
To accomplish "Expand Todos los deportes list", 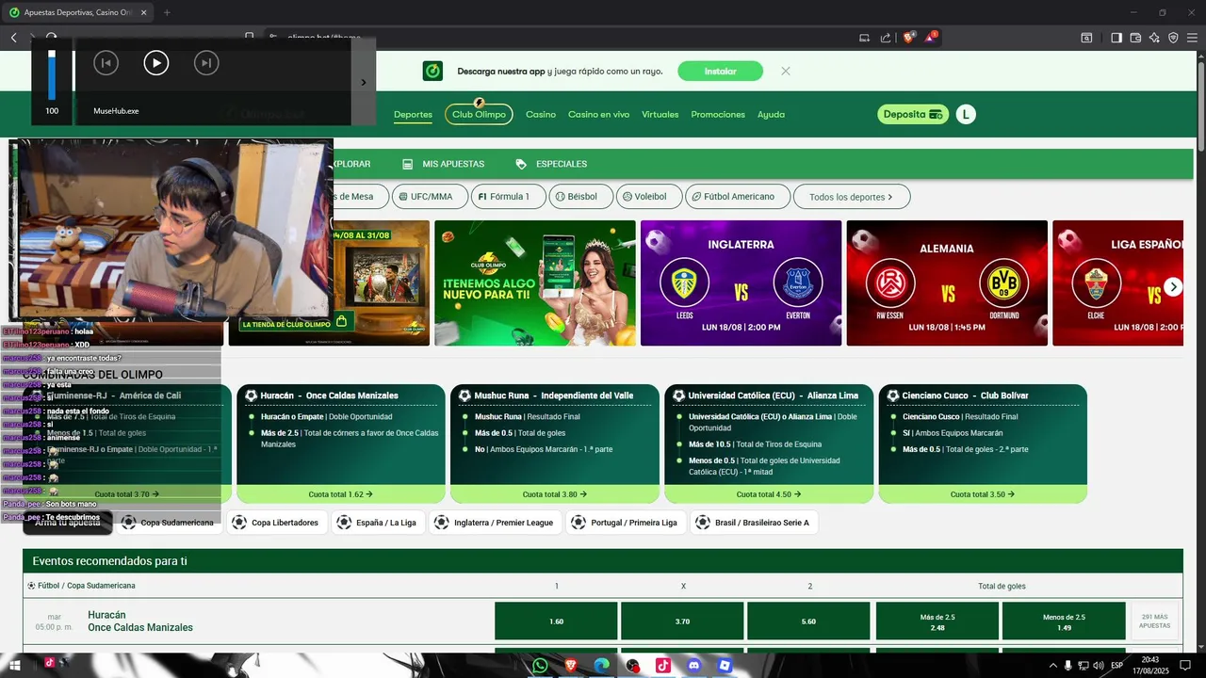I will pos(852,197).
